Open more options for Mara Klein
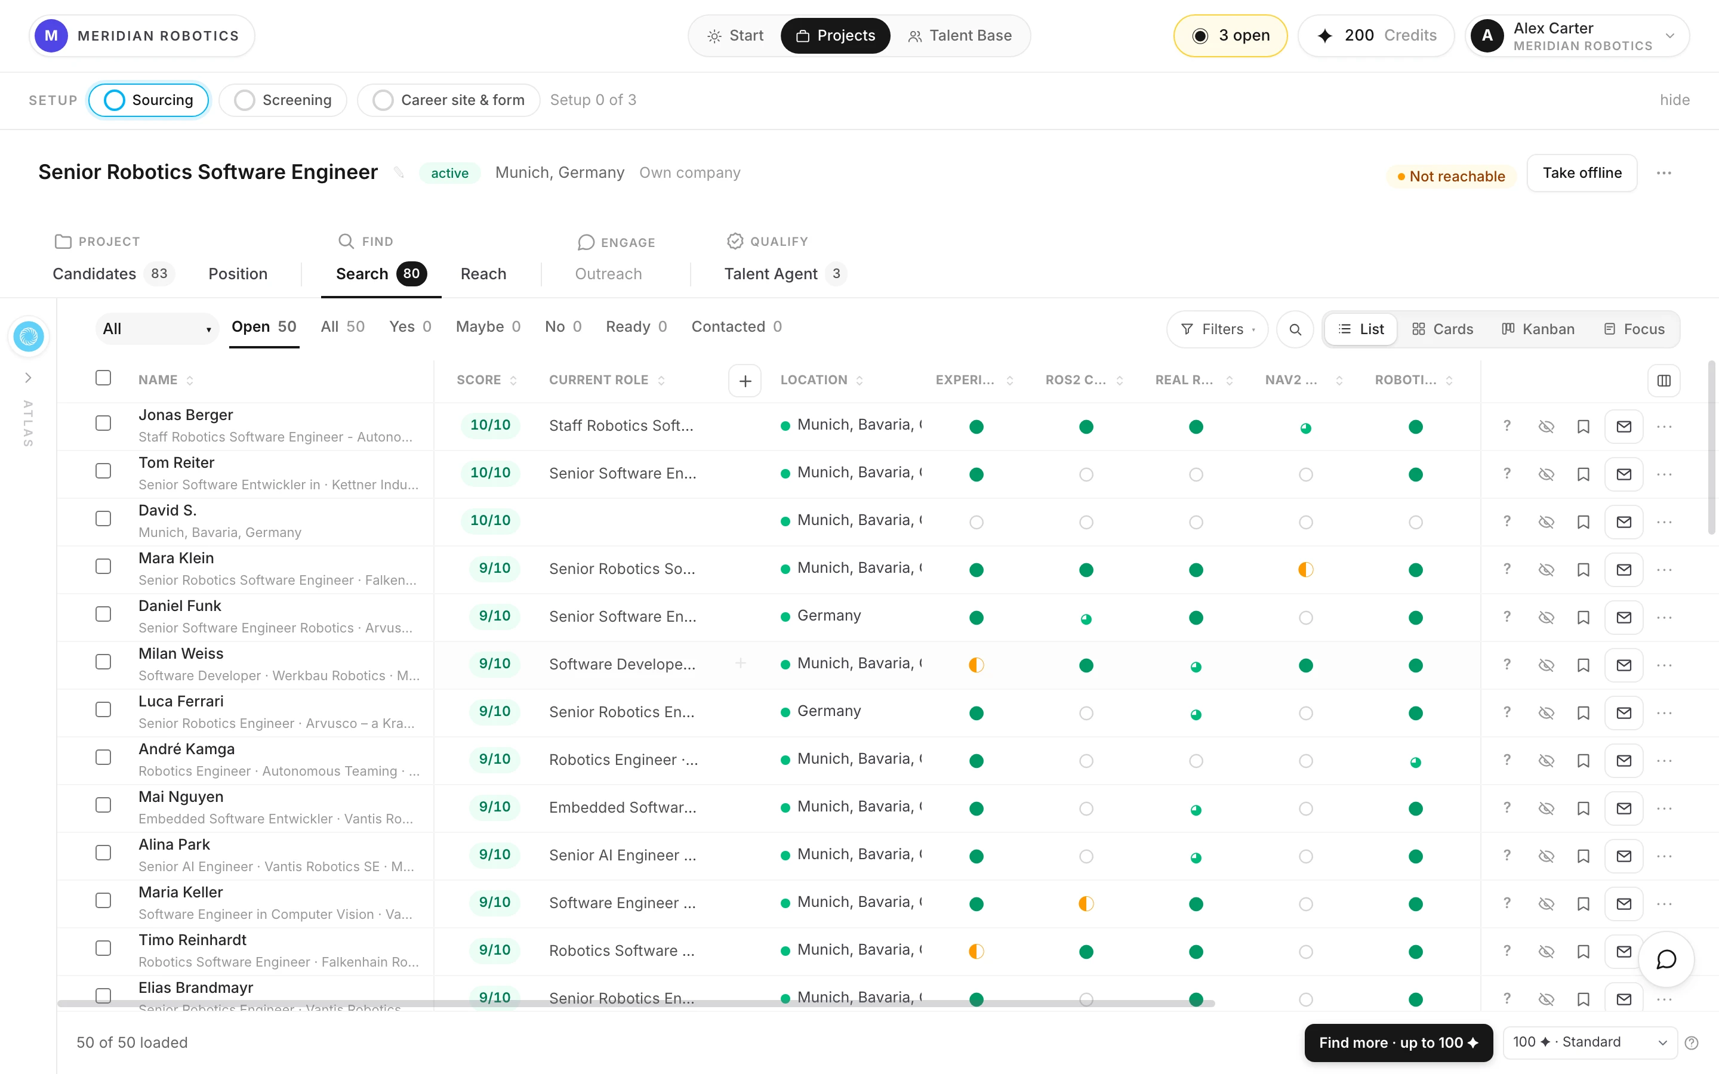The width and height of the screenshot is (1719, 1074). coord(1664,570)
